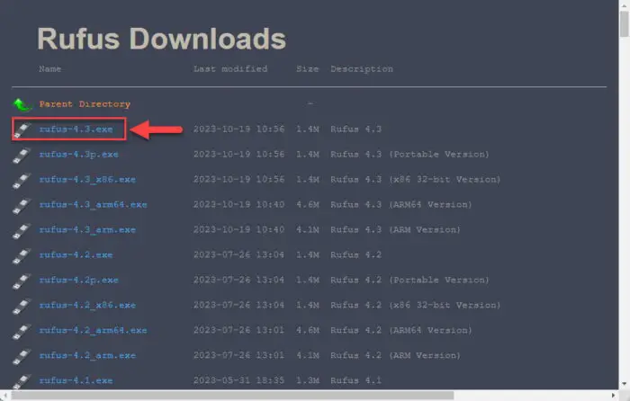This screenshot has width=630, height=401.
Task: Sort by the Description column header
Action: coord(362,69)
